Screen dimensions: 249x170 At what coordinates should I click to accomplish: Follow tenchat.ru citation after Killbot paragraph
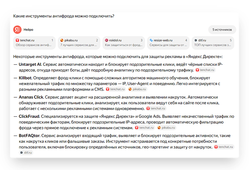click(116, 89)
